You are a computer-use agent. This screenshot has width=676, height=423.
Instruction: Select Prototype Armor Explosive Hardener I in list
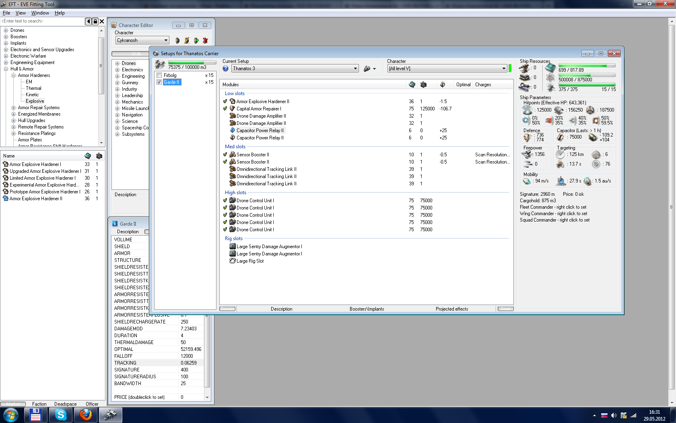coord(45,192)
